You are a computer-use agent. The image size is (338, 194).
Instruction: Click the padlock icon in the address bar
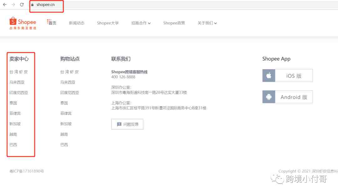point(32,4)
